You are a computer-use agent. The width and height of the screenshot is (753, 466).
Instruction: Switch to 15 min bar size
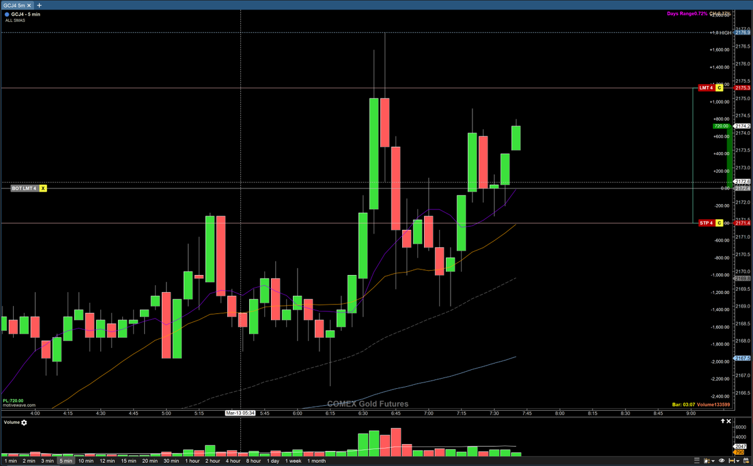(129, 461)
